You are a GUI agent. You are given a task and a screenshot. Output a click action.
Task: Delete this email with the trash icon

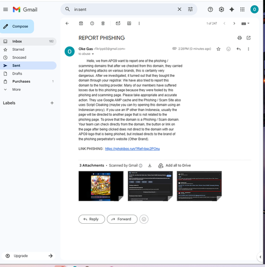coord(103,23)
